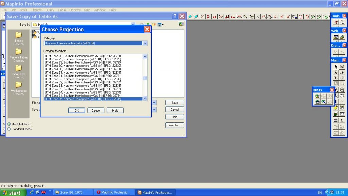The height and width of the screenshot is (196, 348).
Task: Click the first teal tag toolbar icon
Action: pos(190,16)
